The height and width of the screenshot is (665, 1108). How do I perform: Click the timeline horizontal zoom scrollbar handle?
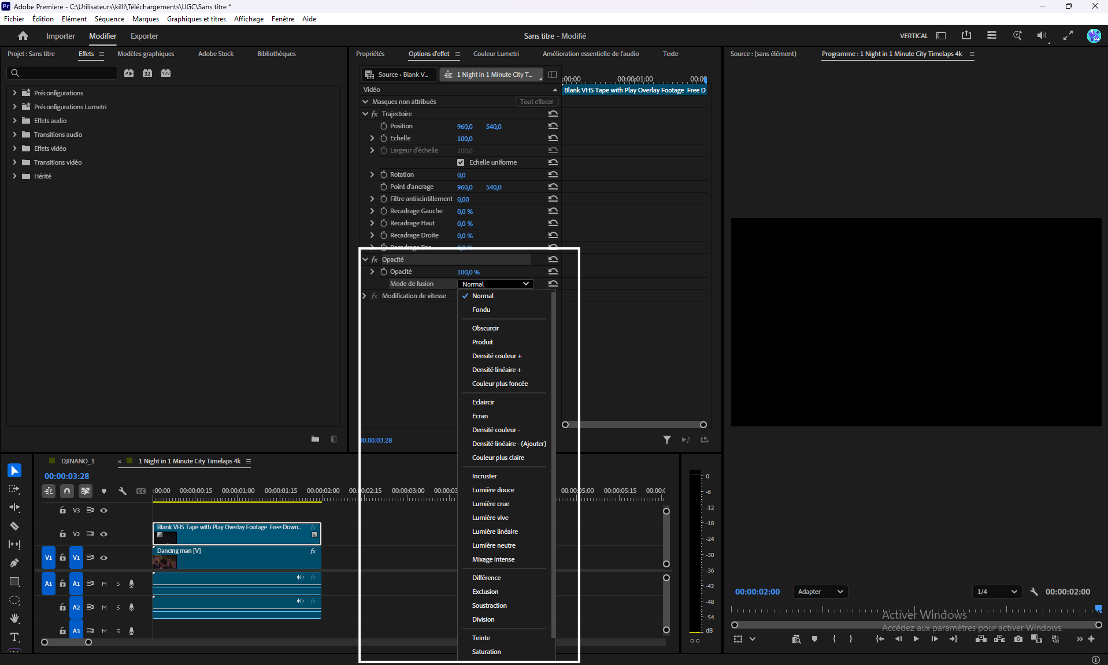coord(88,642)
